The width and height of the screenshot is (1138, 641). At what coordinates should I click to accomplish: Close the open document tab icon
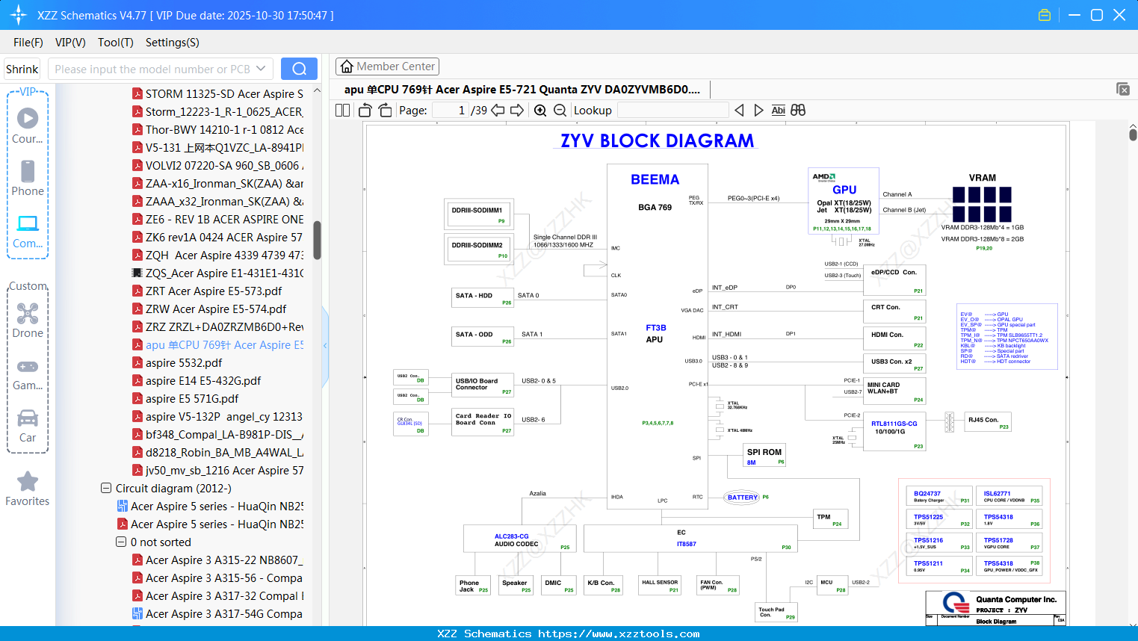1123,89
